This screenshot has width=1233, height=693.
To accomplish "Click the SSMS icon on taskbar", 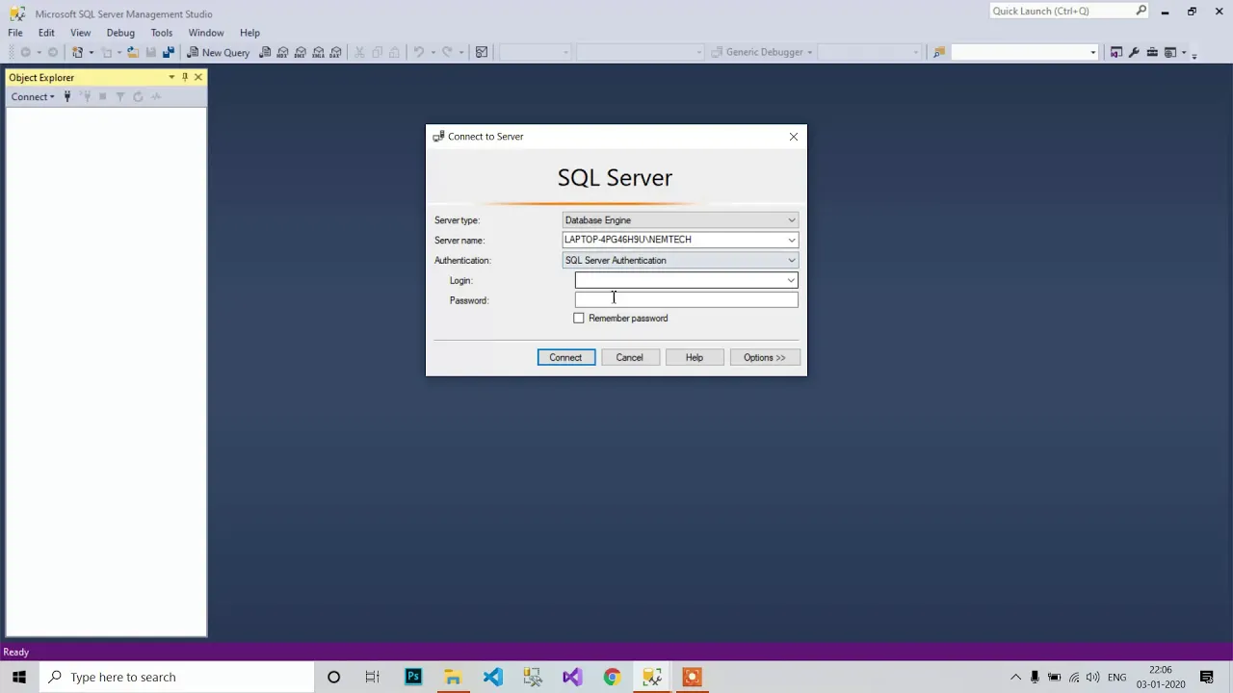I will tap(652, 677).
